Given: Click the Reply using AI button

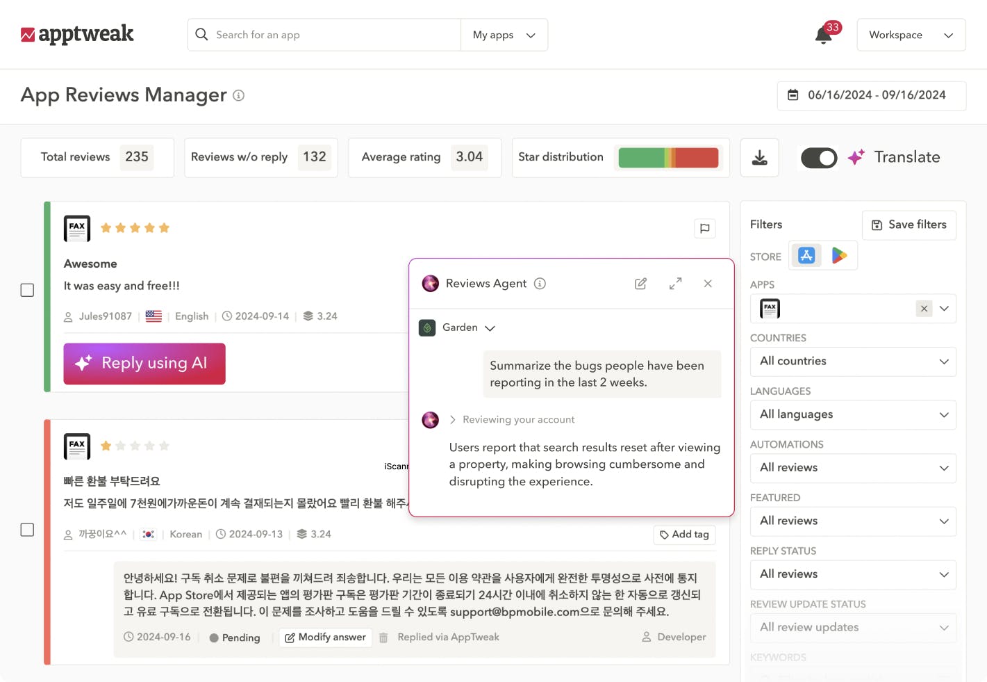Looking at the screenshot, I should [144, 364].
